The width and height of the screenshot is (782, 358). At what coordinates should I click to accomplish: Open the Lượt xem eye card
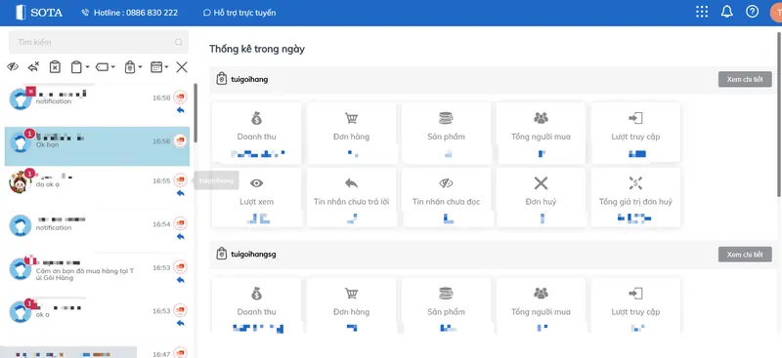pos(256,198)
